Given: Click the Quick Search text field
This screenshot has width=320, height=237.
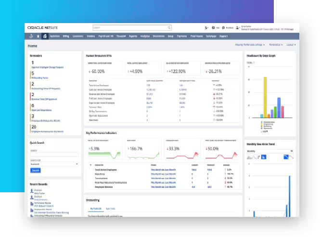Looking at the screenshot, I should 54,154.
